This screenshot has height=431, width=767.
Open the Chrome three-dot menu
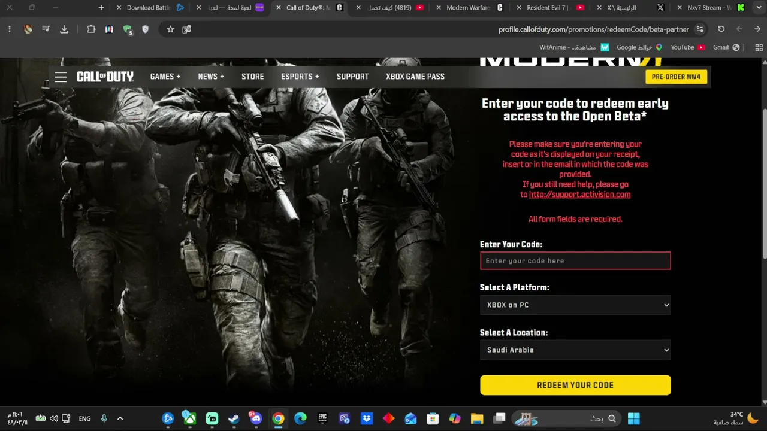[x=10, y=29]
